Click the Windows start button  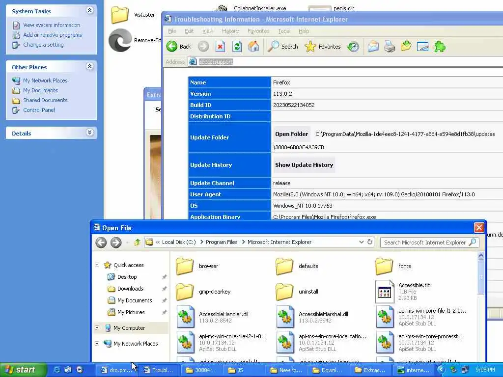23,370
